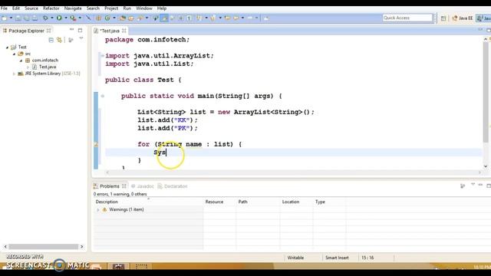Toggle Show Whitespace Characters button
Image resolution: width=491 pixels, height=276 pixels.
coord(189,18)
